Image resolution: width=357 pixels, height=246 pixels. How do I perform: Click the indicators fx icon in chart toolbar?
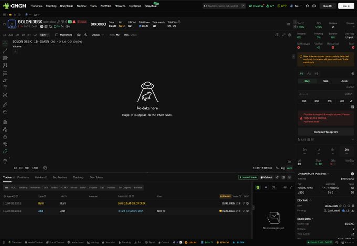85,35
